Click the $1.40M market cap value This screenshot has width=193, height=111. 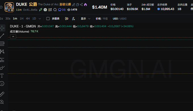pyautogui.click(x=100, y=7)
